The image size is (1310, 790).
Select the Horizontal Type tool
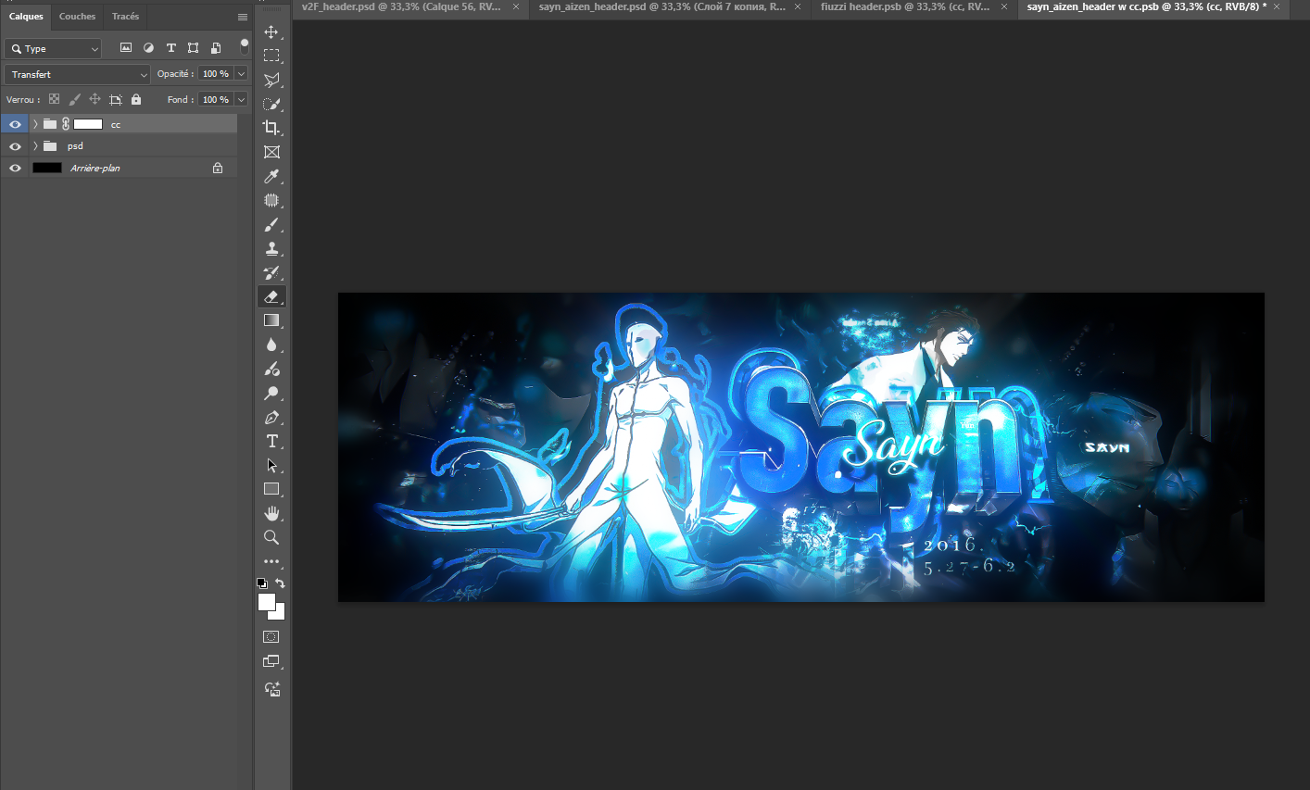[271, 441]
